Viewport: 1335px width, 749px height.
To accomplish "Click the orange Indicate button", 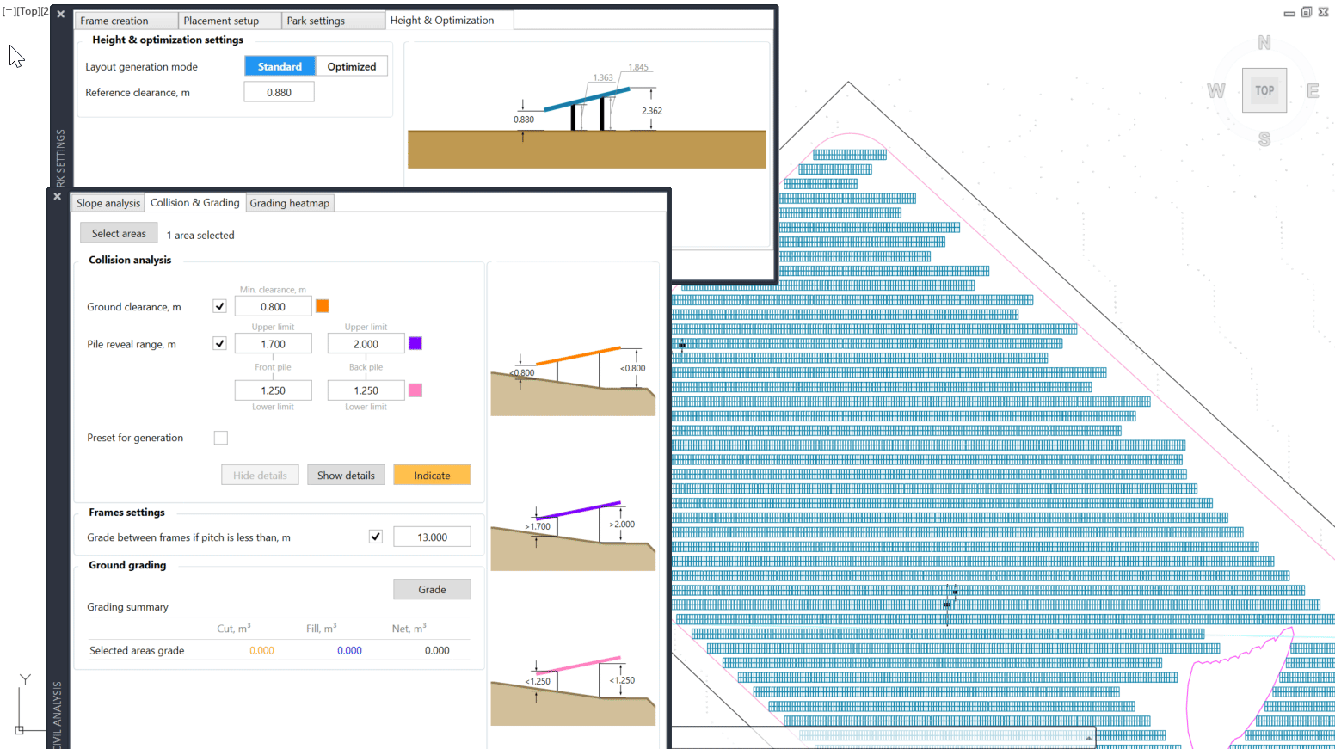I will tap(432, 475).
